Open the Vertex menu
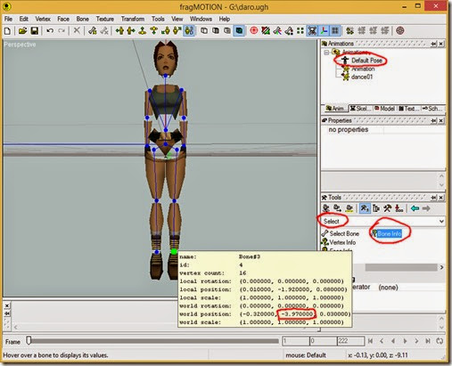The width and height of the screenshot is (452, 366). tap(43, 19)
